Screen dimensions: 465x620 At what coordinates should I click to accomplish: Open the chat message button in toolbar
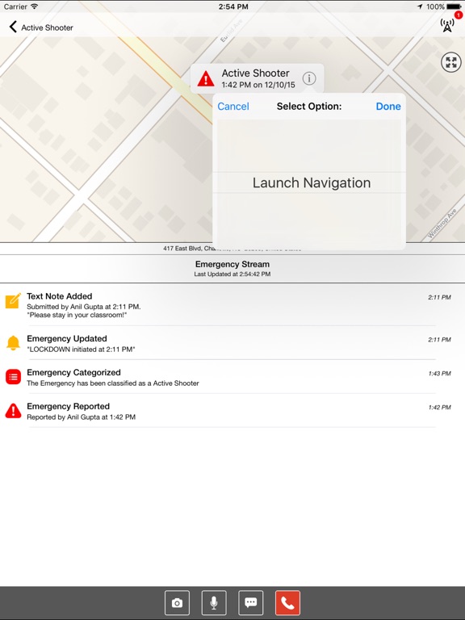[x=251, y=602]
